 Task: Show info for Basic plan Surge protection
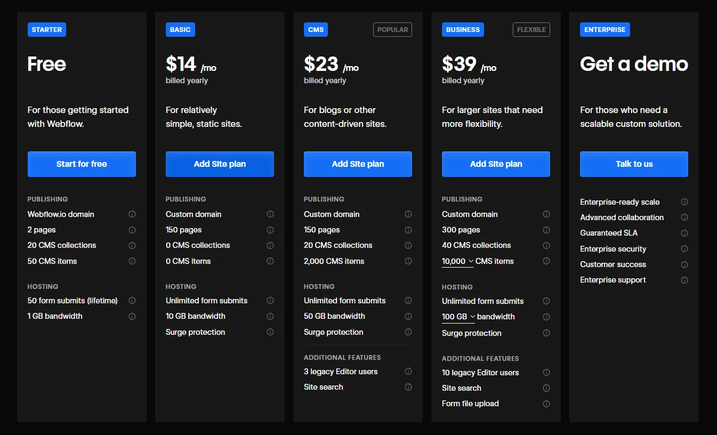(x=270, y=332)
